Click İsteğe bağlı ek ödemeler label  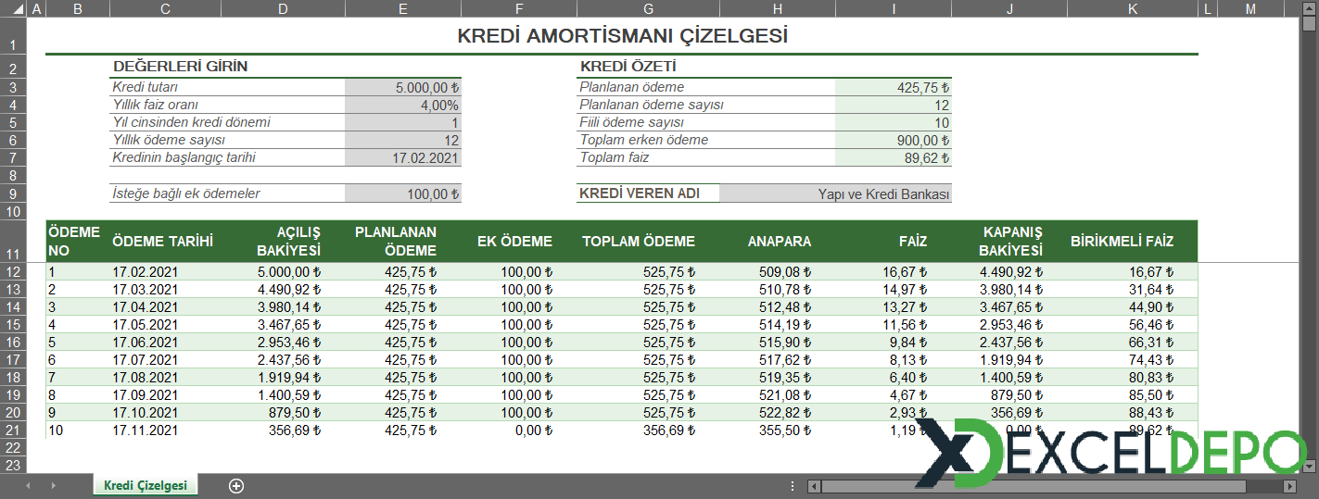(186, 193)
